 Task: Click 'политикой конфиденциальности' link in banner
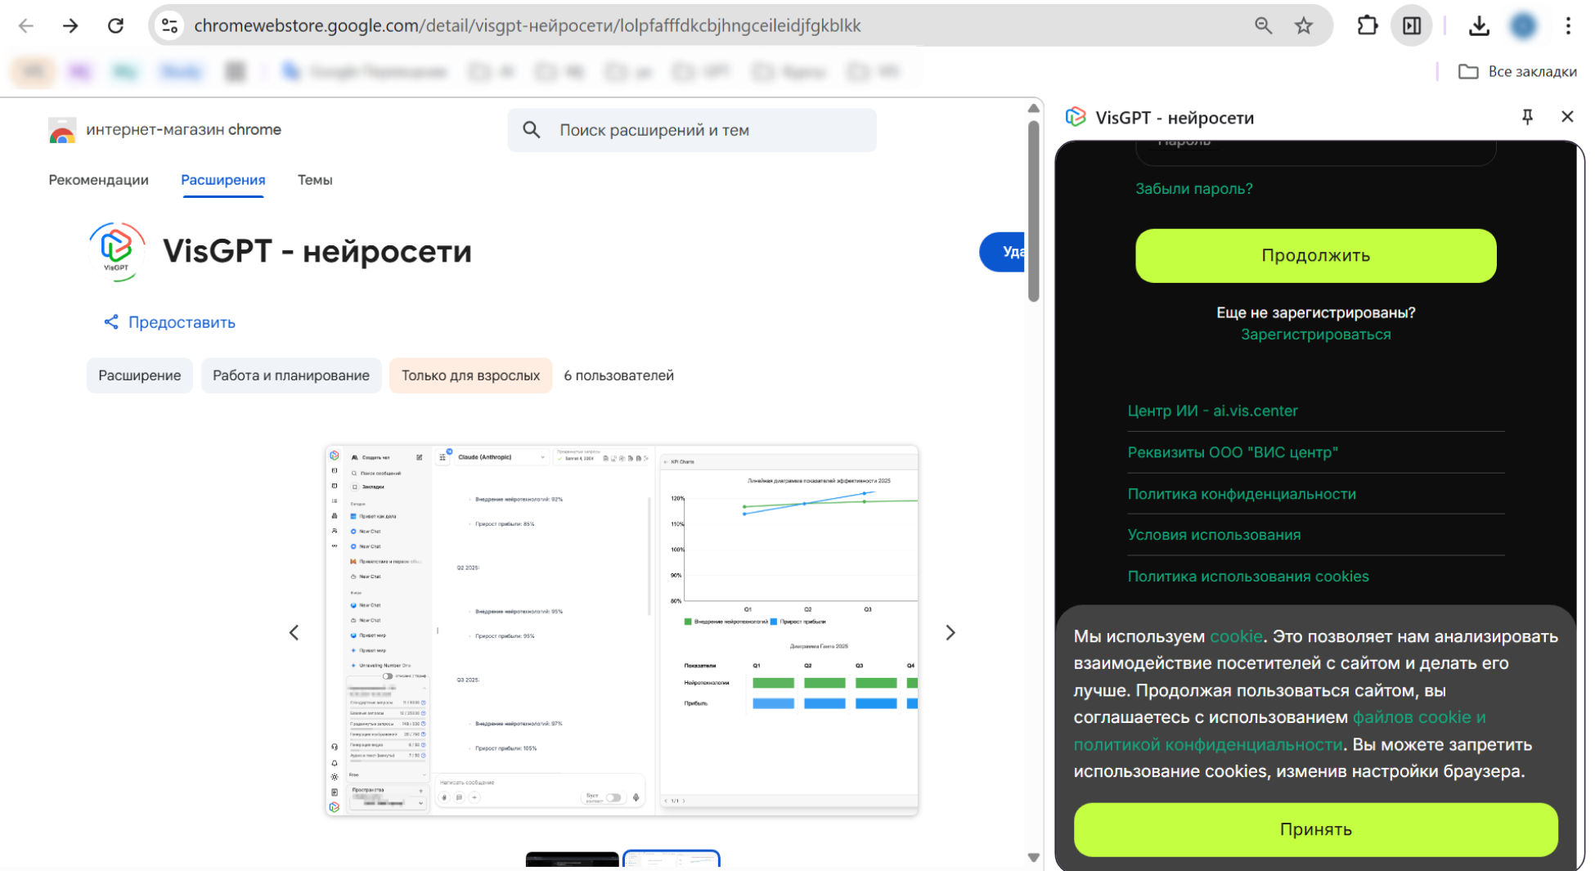pyautogui.click(x=1208, y=745)
